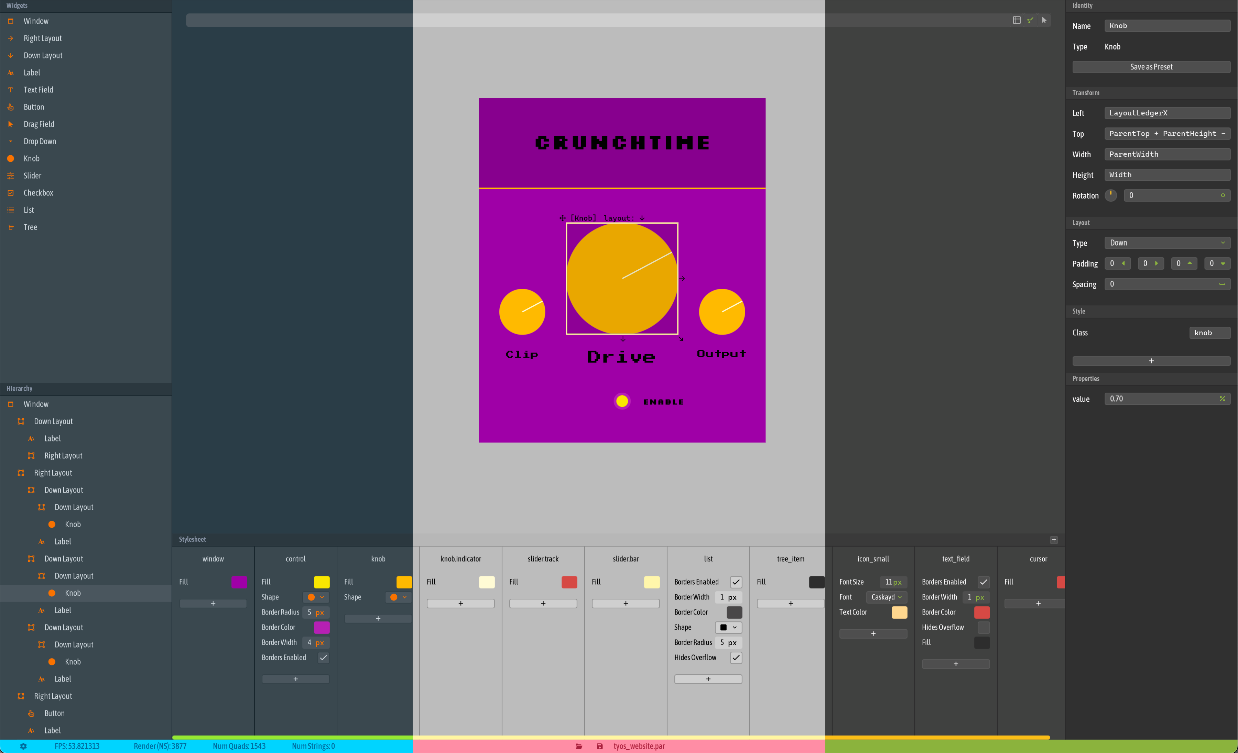Open Shape dropdown in list class

(x=729, y=628)
